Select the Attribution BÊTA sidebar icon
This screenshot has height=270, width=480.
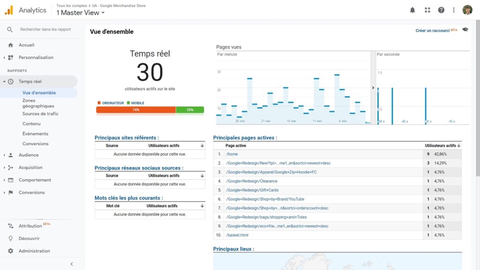[10, 225]
